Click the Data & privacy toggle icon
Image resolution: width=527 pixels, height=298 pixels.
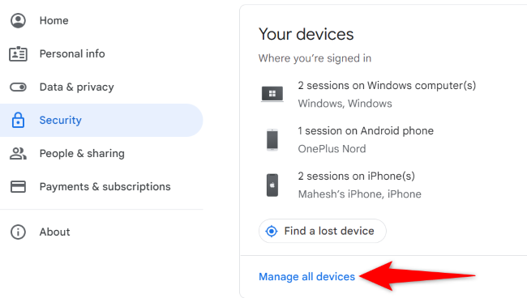coord(18,87)
